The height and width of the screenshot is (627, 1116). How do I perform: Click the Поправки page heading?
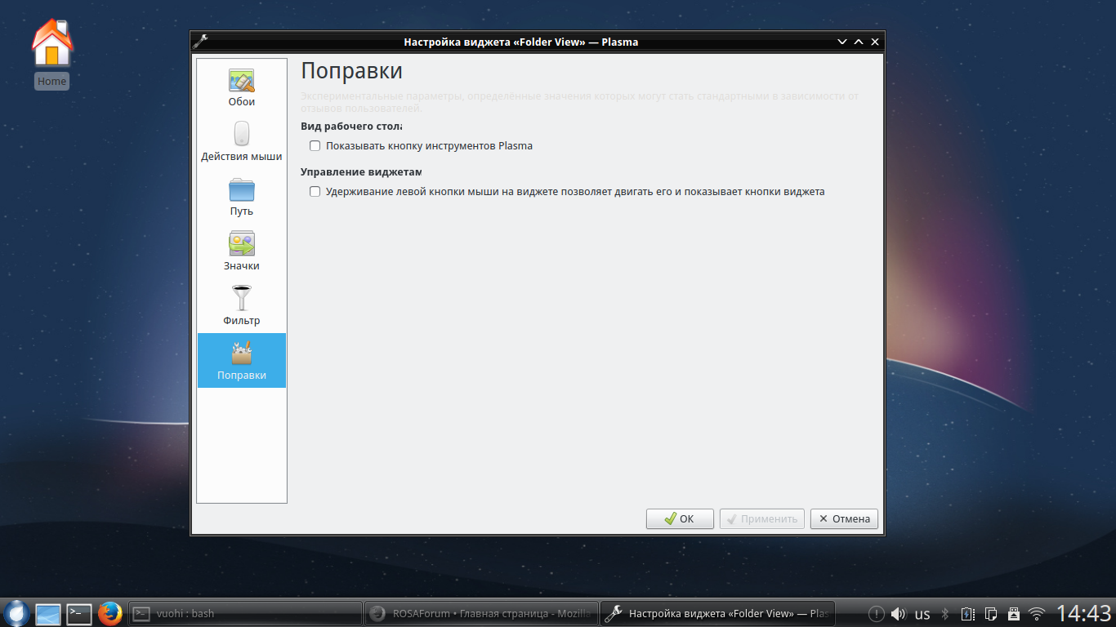(x=352, y=71)
